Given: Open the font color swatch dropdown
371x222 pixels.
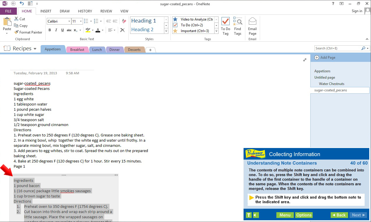Looking at the screenshot, I should point(102,30).
